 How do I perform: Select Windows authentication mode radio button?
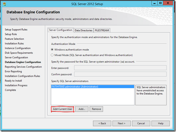point(52,49)
